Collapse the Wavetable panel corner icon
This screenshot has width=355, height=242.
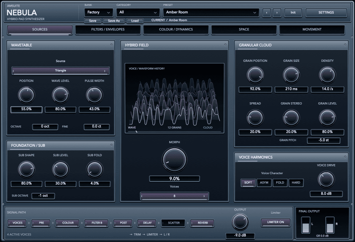111,45
